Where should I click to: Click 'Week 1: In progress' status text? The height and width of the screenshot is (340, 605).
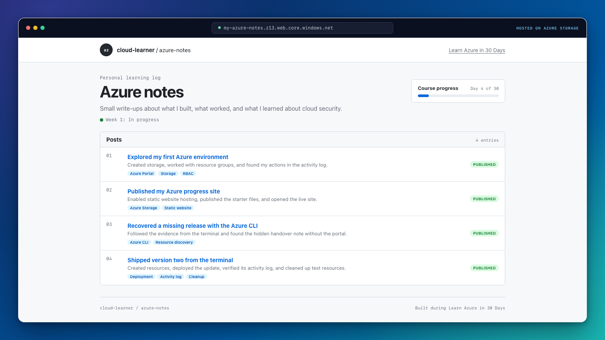[132, 120]
